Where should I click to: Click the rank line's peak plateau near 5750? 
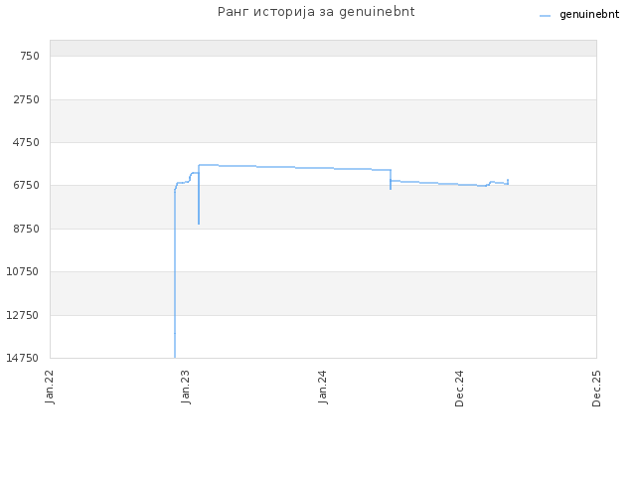point(209,165)
